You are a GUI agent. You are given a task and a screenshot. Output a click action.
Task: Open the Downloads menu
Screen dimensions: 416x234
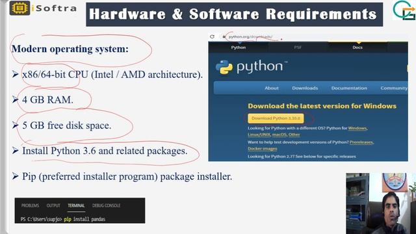pos(305,88)
